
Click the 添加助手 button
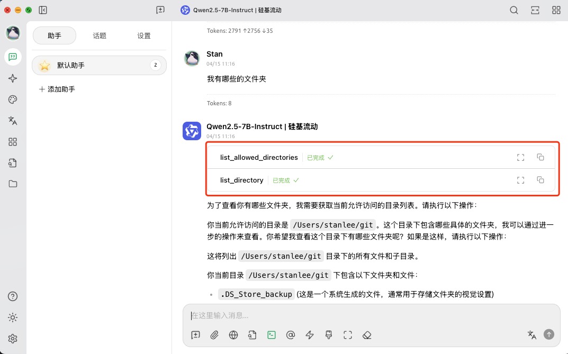coord(57,89)
